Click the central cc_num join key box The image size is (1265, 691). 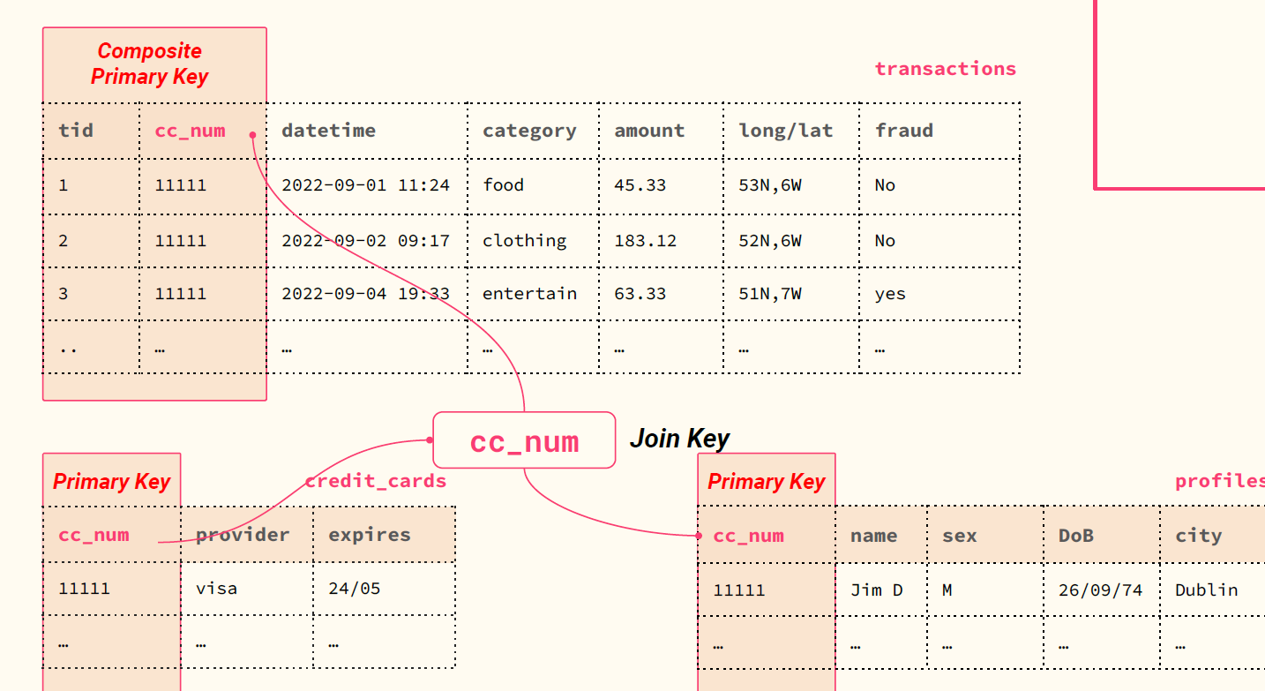tap(524, 440)
